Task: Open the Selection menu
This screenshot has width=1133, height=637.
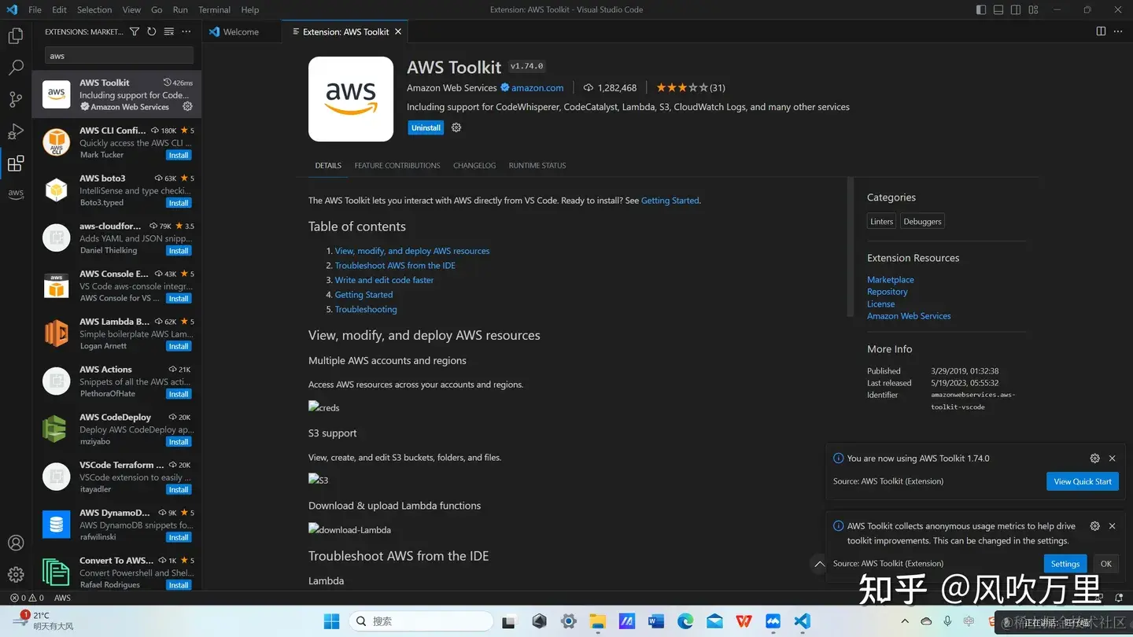Action: 94,9
